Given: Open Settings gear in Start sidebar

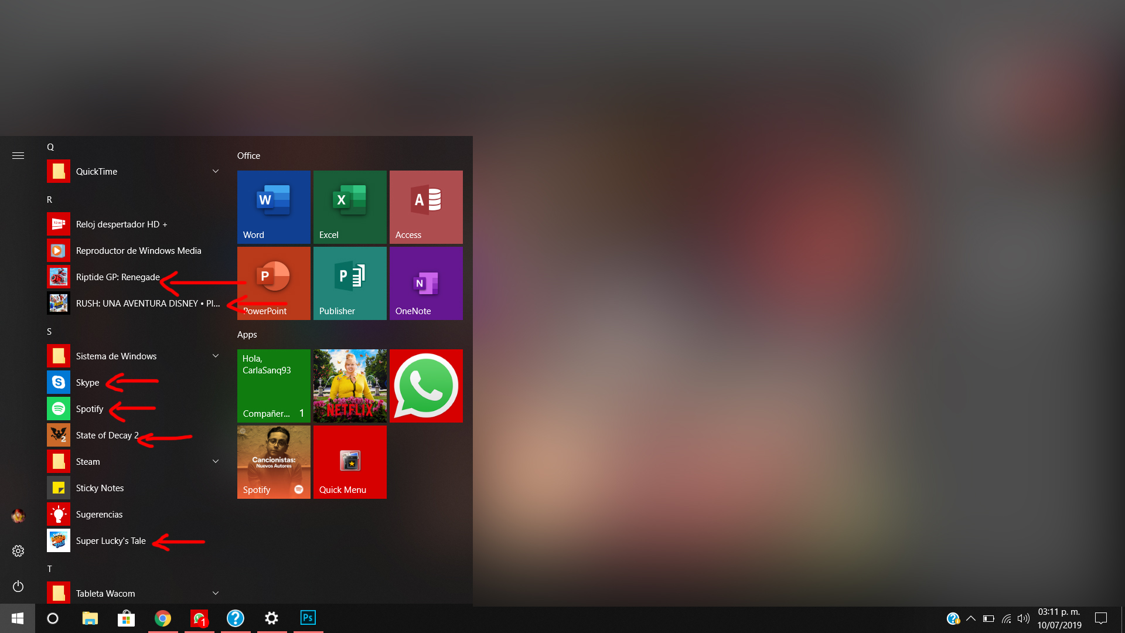Looking at the screenshot, I should tap(18, 551).
